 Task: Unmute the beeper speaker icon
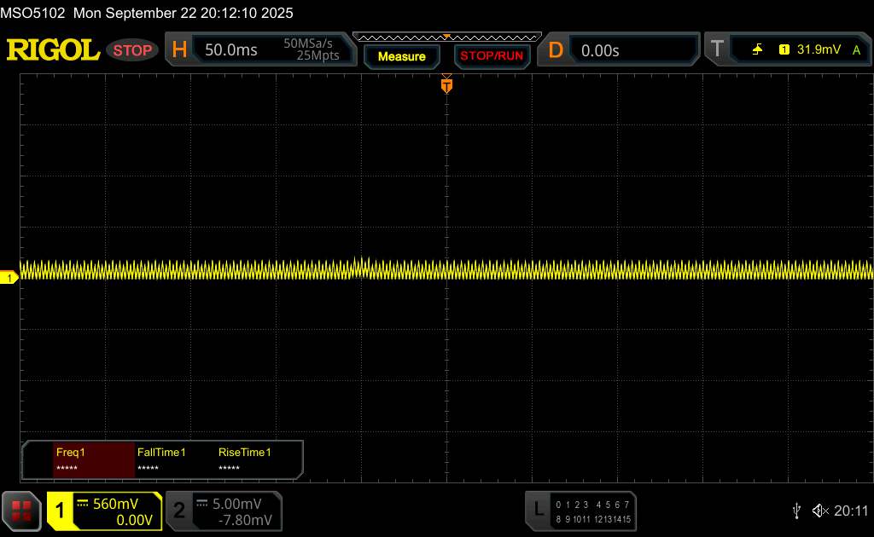[x=820, y=511]
